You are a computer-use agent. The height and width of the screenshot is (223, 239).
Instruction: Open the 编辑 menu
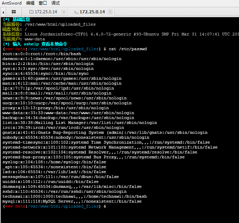[x=30, y=3]
